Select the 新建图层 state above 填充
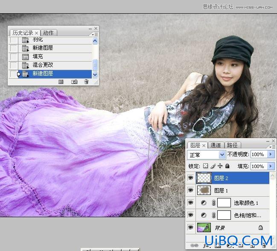 55,48
